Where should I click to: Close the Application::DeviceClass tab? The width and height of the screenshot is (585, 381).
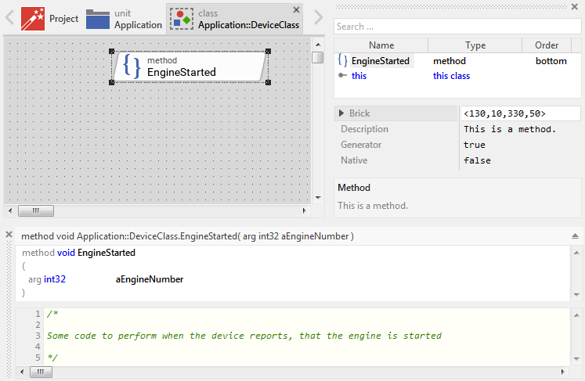click(296, 9)
